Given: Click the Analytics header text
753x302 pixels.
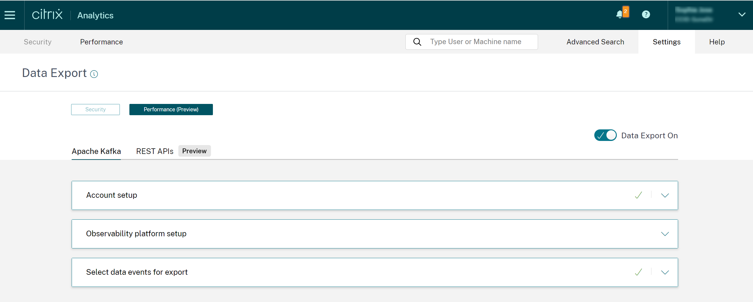Looking at the screenshot, I should 95,15.
